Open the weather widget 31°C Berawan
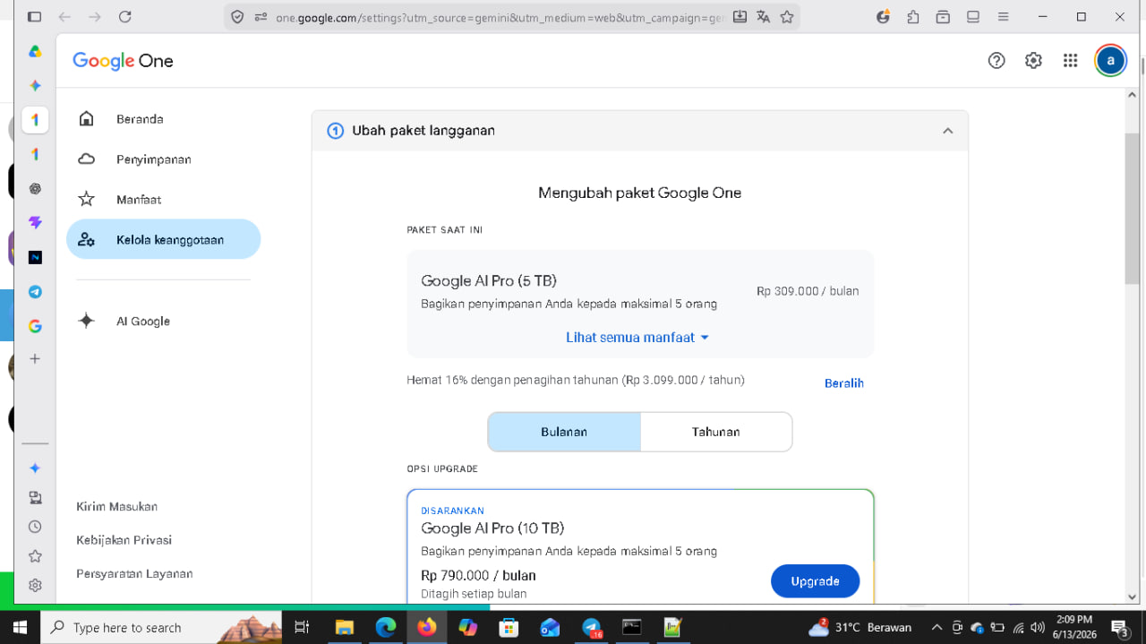The height and width of the screenshot is (644, 1146). coord(860,627)
